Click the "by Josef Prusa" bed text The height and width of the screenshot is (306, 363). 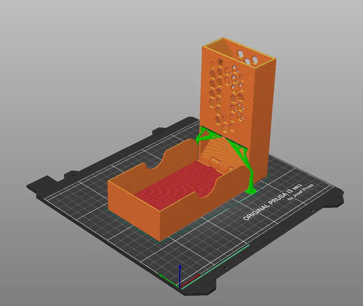click(300, 192)
